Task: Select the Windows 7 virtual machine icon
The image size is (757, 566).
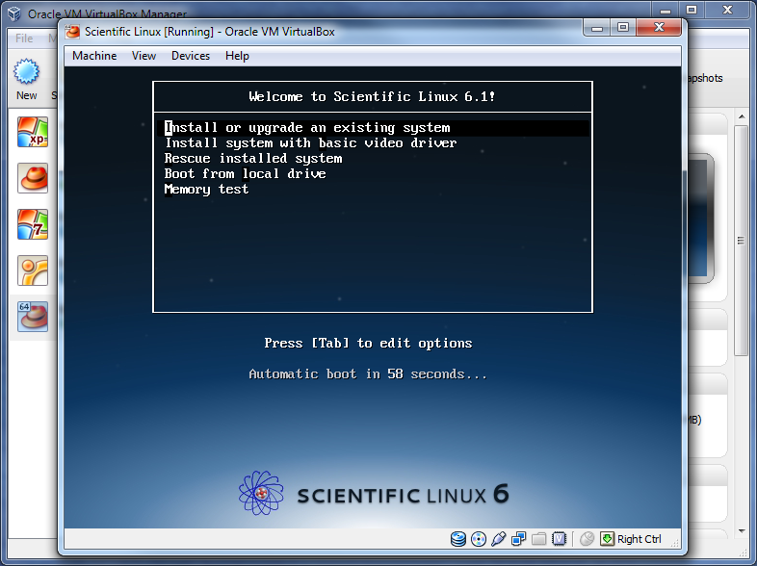Action: pos(33,224)
